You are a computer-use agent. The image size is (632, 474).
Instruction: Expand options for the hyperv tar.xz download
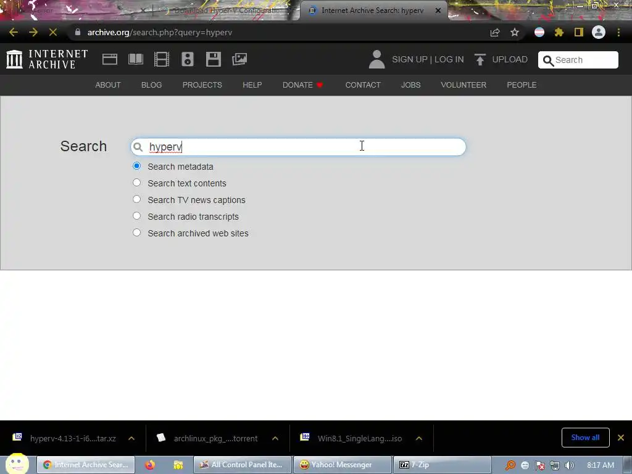click(131, 438)
